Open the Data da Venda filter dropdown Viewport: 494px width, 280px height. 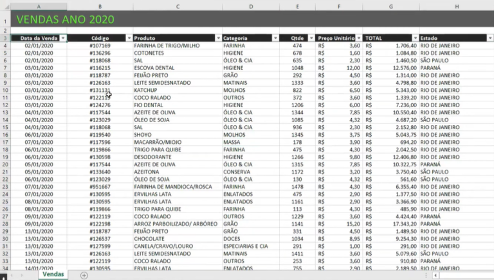coord(63,39)
